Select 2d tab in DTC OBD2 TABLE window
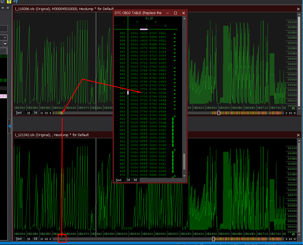Viewport: 303px width, 245px height. pyautogui.click(x=128, y=180)
